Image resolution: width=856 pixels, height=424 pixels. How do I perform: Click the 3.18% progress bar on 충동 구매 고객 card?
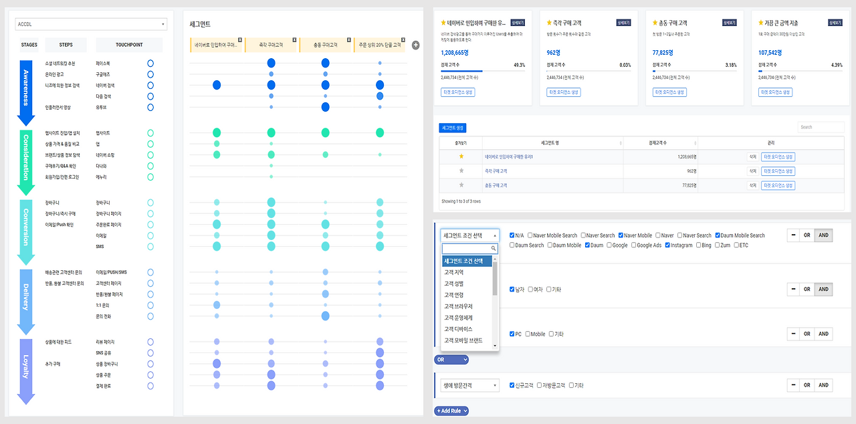tap(695, 70)
